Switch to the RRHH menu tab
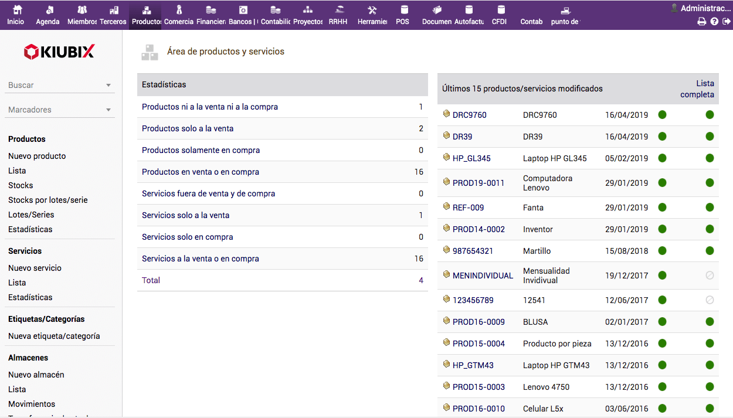733x418 pixels. tap(338, 22)
